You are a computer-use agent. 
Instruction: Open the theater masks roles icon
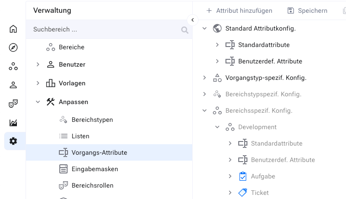coord(13,104)
